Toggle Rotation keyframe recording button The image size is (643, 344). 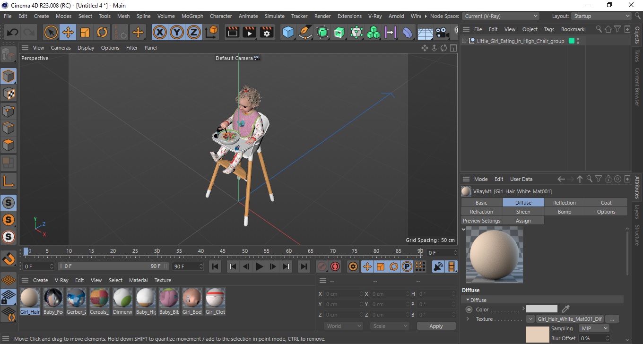(393, 267)
